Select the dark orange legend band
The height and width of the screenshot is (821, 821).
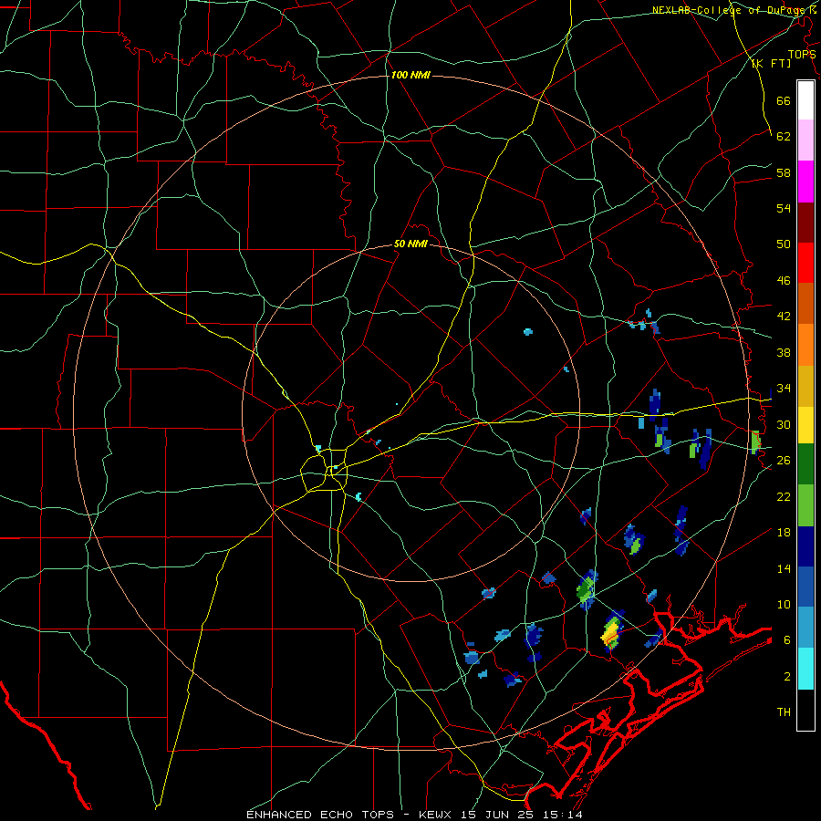click(805, 303)
